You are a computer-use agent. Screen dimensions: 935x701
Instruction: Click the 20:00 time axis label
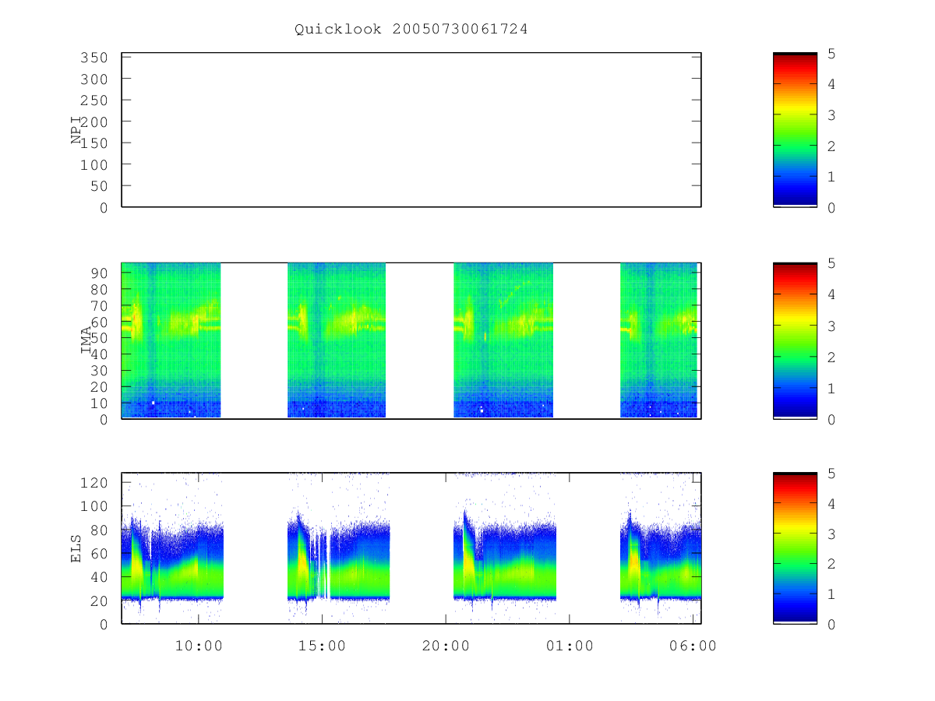pos(446,646)
